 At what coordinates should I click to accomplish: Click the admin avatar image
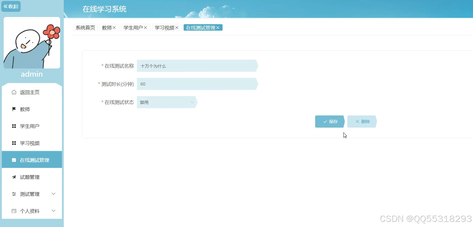click(x=32, y=43)
